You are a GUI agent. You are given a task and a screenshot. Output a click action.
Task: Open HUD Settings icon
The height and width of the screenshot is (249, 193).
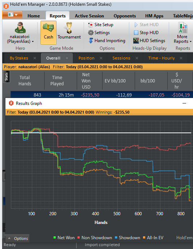click(136, 41)
